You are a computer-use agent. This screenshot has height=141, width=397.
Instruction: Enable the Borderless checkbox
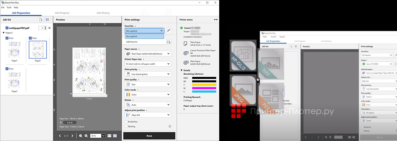[x=126, y=122]
